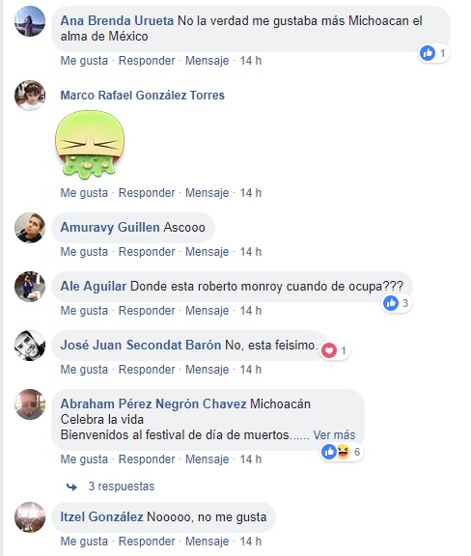
Task: Reply to Ale Aguilar's comment
Action: [x=147, y=311]
